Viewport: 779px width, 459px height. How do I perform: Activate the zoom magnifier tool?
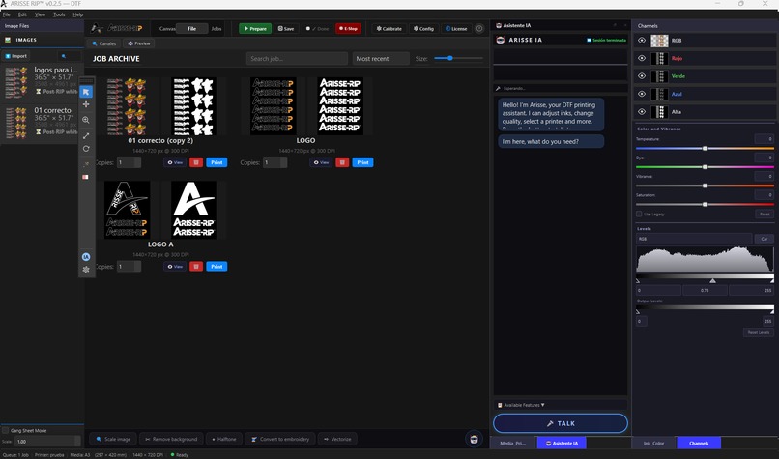(86, 120)
